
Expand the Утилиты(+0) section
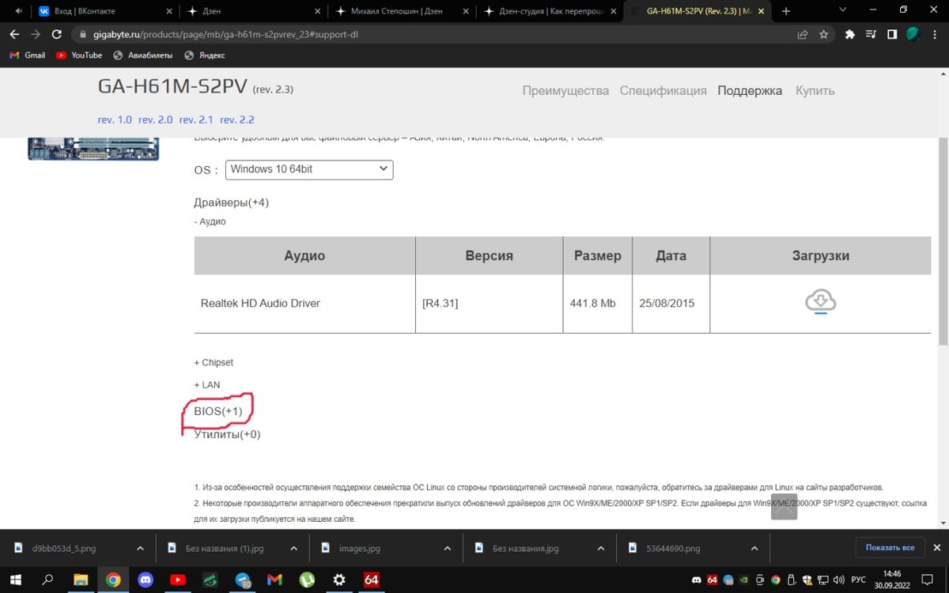[227, 434]
